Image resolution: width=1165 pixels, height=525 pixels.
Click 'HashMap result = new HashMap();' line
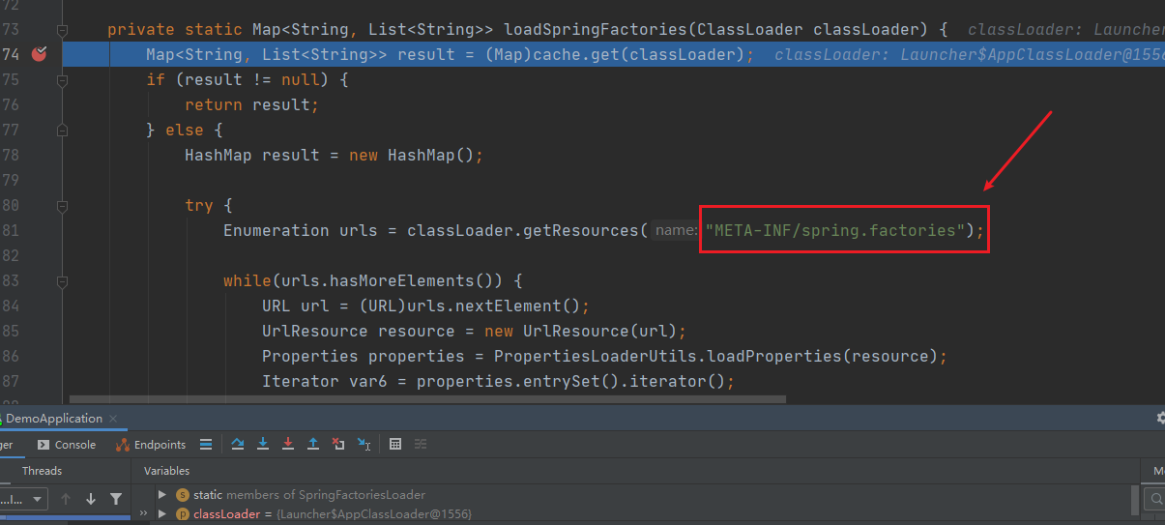click(x=334, y=155)
